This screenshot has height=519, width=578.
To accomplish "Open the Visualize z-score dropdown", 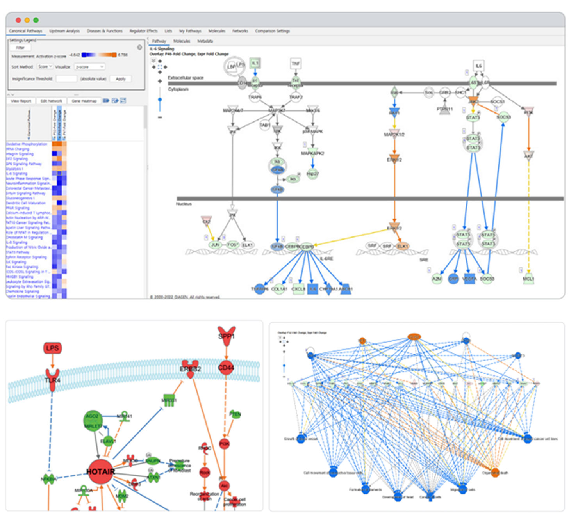I will click(89, 67).
